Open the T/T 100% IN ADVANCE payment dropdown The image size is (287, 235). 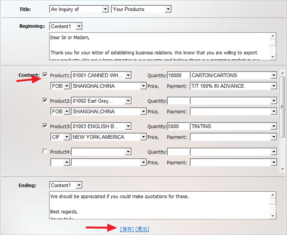pos(274,86)
